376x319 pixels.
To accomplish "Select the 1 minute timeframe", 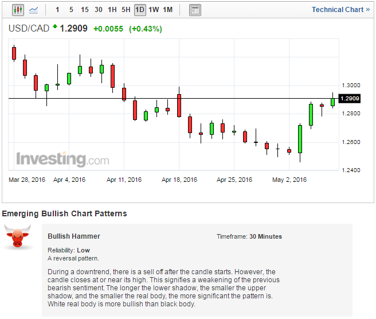I will click(57, 10).
